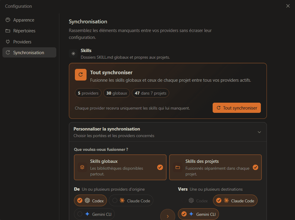Close the Configuration dialog

click(288, 6)
